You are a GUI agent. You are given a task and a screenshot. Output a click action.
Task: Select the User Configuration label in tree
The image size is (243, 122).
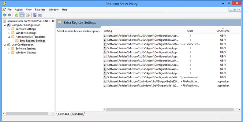tap(22, 45)
